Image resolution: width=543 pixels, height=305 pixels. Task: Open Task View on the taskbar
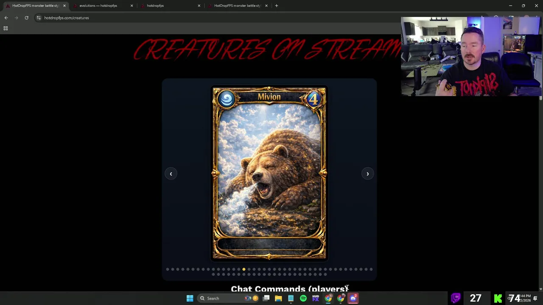(266, 298)
